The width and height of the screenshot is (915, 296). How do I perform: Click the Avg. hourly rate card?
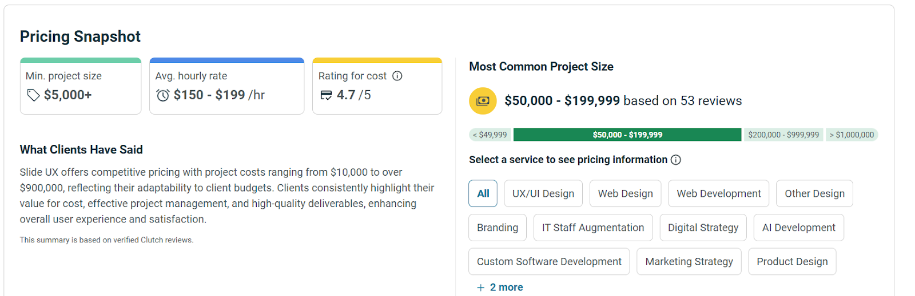(227, 86)
